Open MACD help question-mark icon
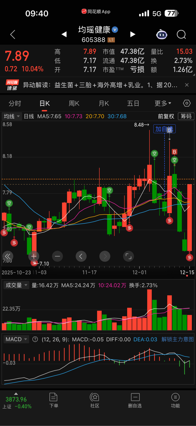Screen dimensions: 196x426 coord(35,339)
